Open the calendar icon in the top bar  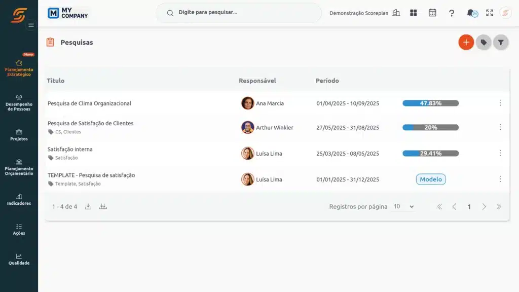[432, 13]
